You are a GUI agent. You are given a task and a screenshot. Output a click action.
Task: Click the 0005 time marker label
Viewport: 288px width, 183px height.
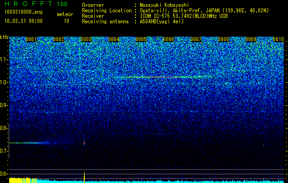click(141, 39)
